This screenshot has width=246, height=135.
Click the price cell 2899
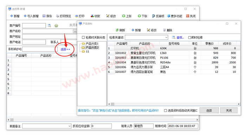(209, 62)
